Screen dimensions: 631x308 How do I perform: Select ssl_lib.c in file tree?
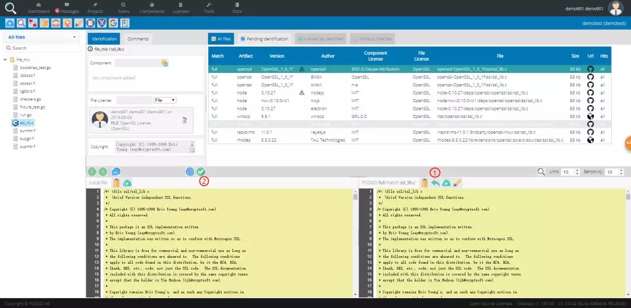pos(23,123)
